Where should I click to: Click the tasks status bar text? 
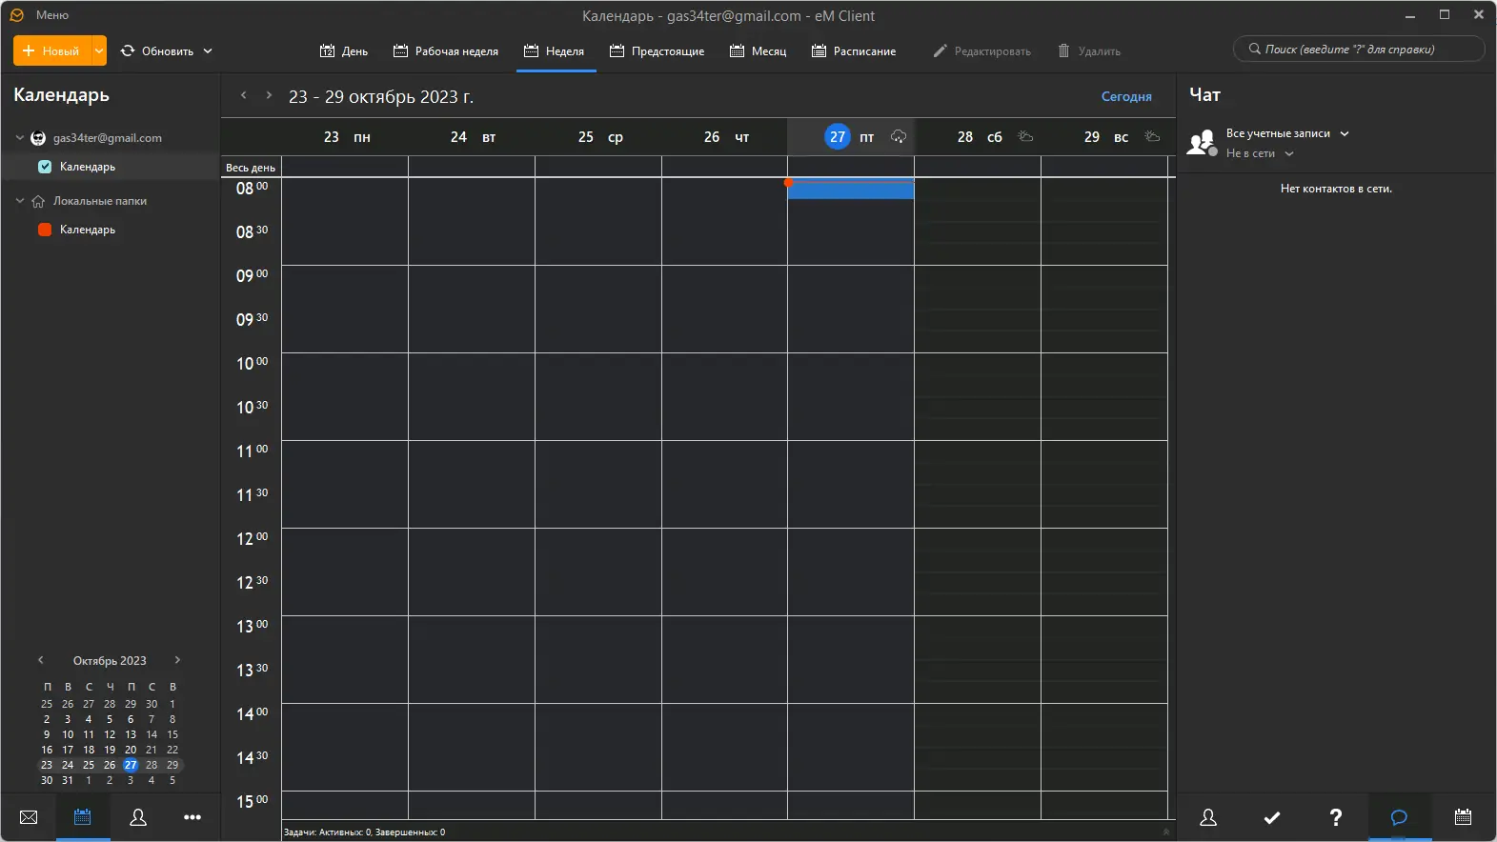coord(364,832)
